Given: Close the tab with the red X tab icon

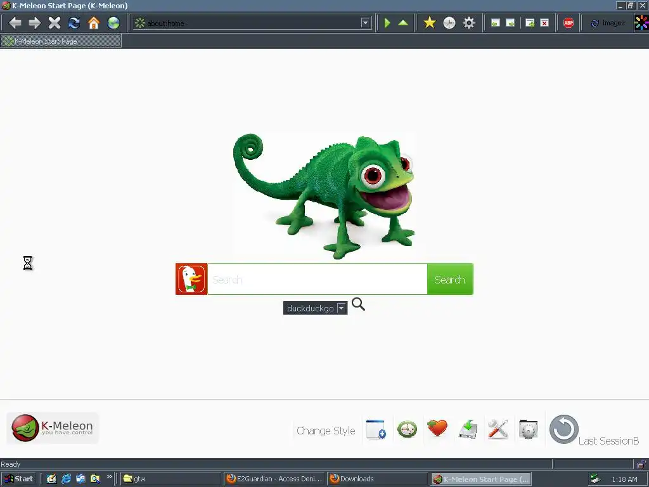Looking at the screenshot, I should pyautogui.click(x=544, y=23).
